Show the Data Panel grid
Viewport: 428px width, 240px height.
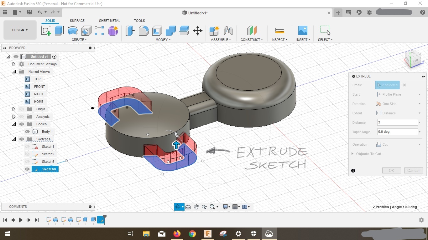pyautogui.click(x=5, y=12)
